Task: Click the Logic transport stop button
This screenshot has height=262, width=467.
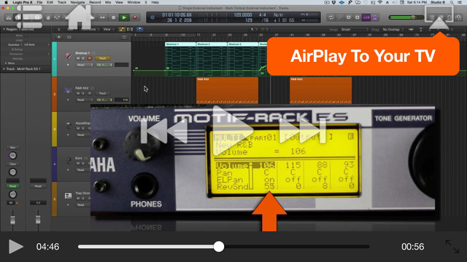Action: click(x=113, y=17)
